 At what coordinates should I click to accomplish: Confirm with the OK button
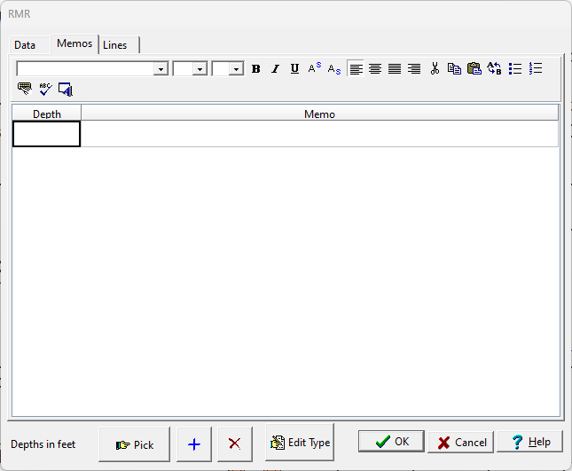click(x=391, y=442)
